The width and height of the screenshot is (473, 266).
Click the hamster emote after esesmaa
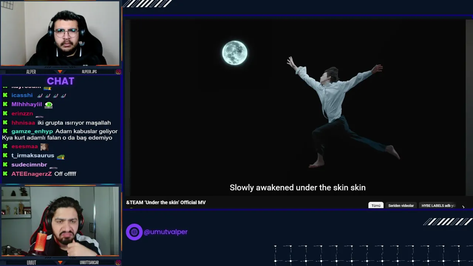coord(44,147)
